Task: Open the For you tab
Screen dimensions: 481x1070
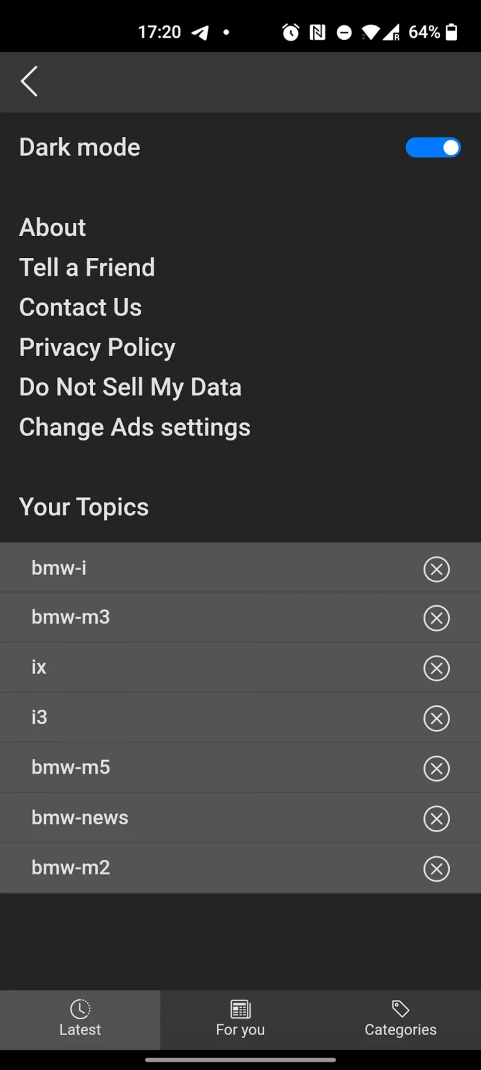Action: tap(240, 1019)
